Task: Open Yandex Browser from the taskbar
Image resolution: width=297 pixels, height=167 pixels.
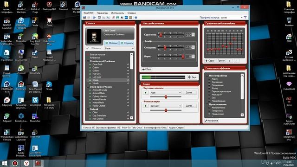Action: 26,163
